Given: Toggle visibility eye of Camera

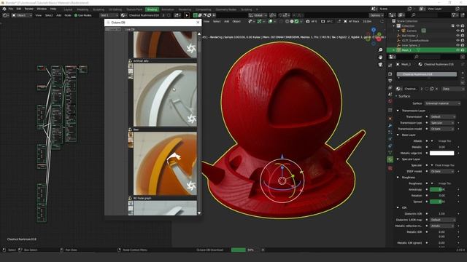Looking at the screenshot, I should pyautogui.click(x=458, y=31).
